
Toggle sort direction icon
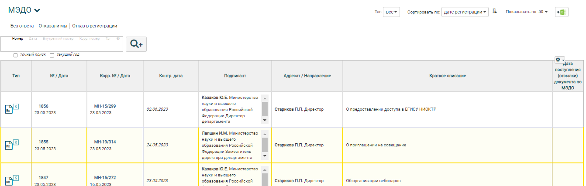tap(494, 11)
